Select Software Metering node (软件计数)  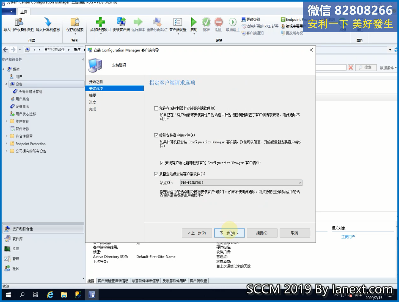coord(22,129)
